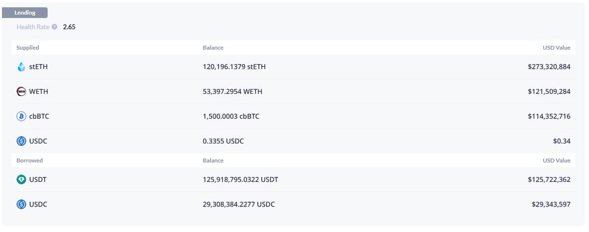The width and height of the screenshot is (589, 232).
Task: Click the cbBTC token icon
Action: [21, 116]
